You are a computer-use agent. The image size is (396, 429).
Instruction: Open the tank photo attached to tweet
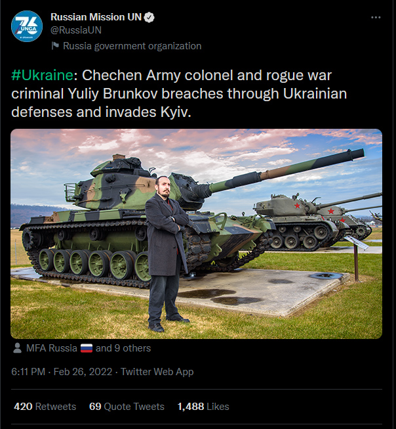point(196,233)
